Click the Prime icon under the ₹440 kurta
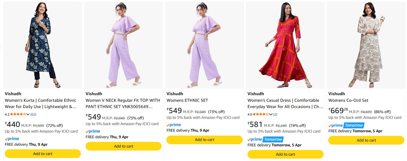 [12, 139]
